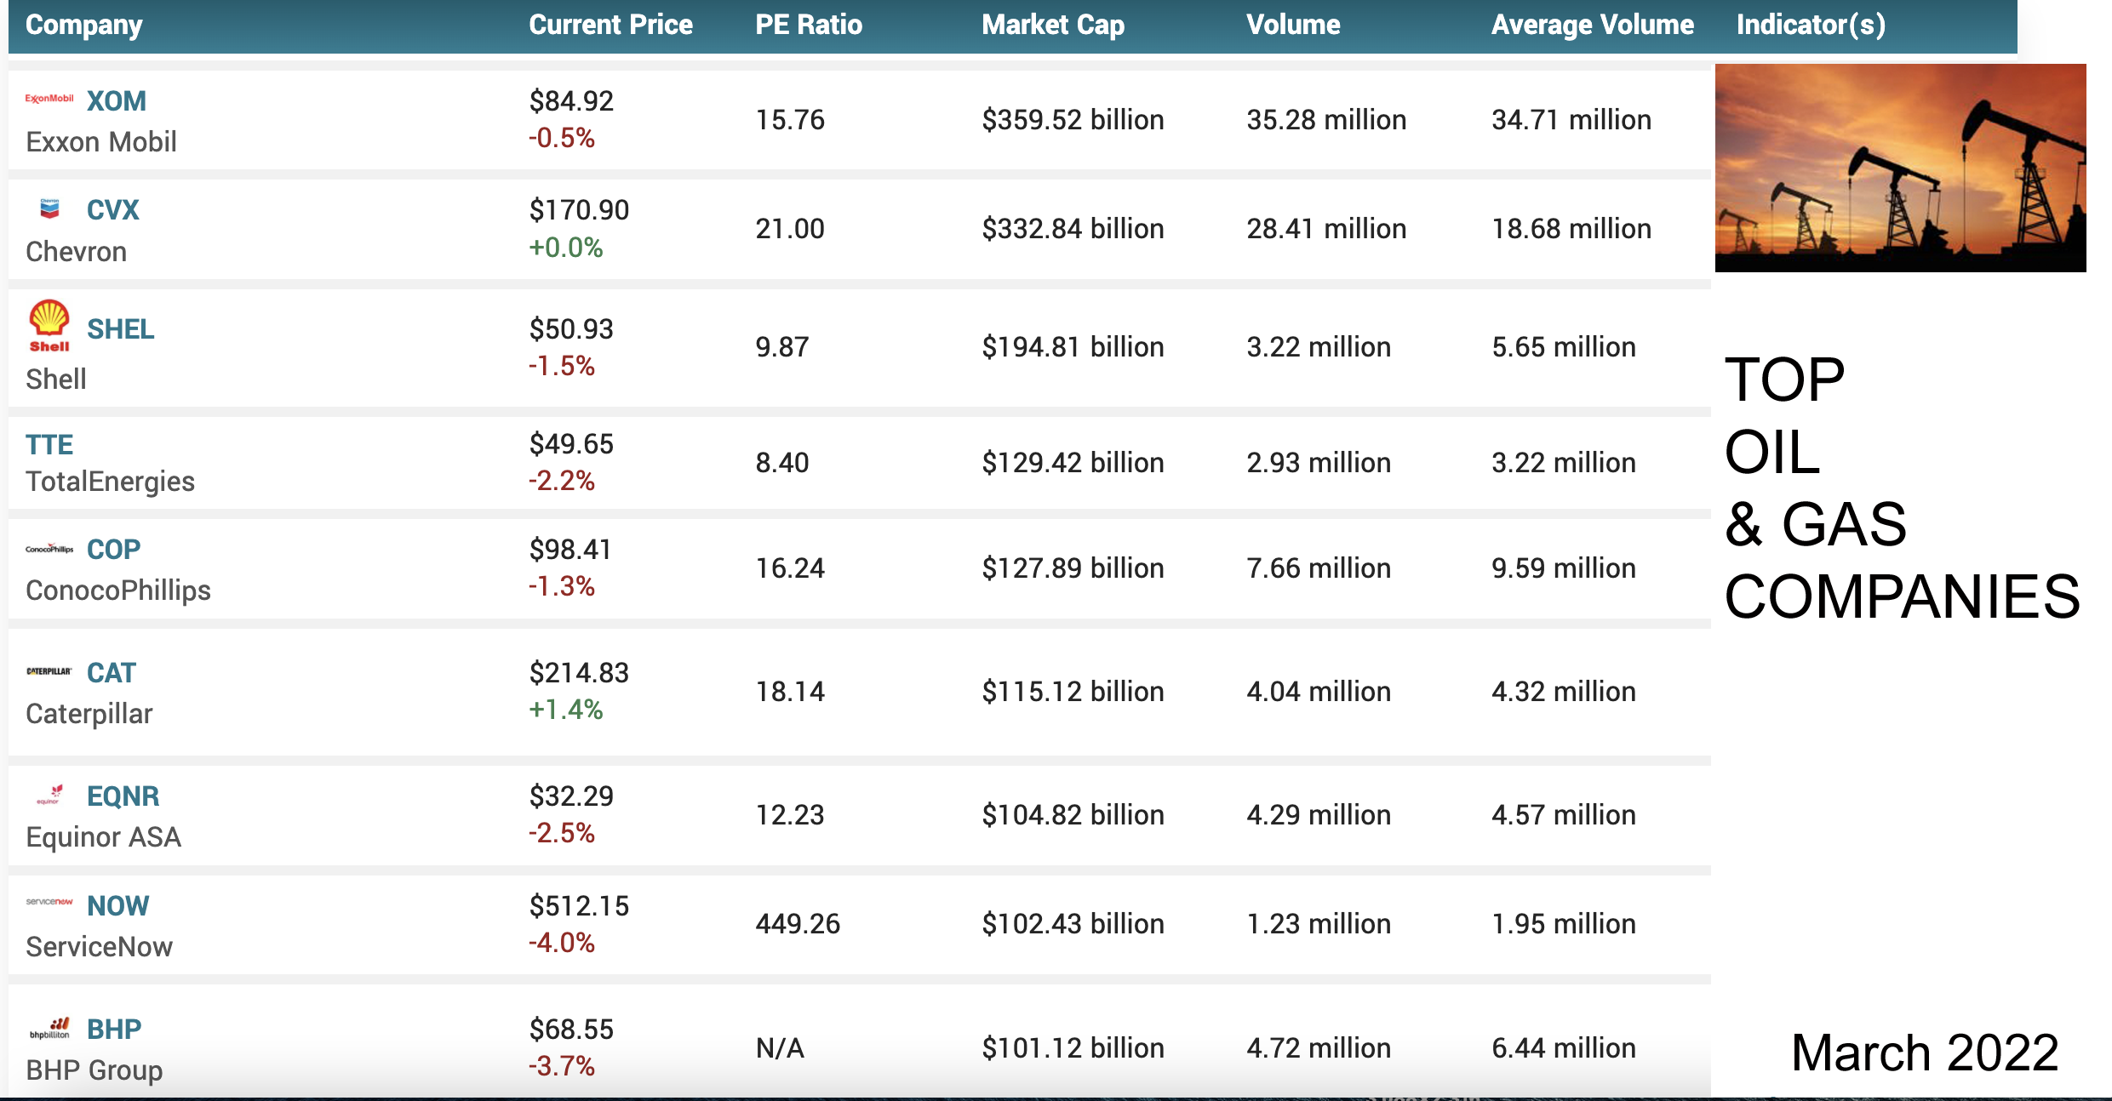
Task: Click the Indicator(s) column header
Action: 1811,25
